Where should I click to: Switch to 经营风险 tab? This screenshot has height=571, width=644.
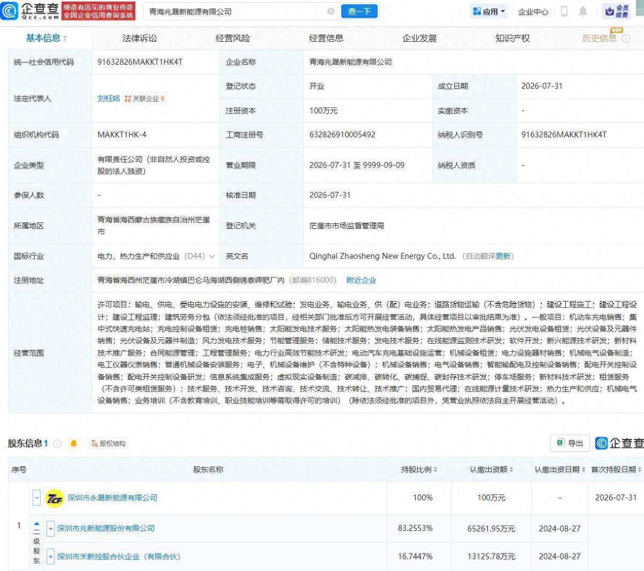tap(233, 38)
